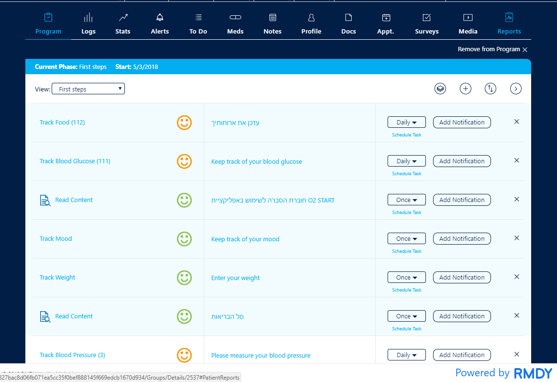
Task: Expand the View phase dropdown
Action: coord(88,89)
